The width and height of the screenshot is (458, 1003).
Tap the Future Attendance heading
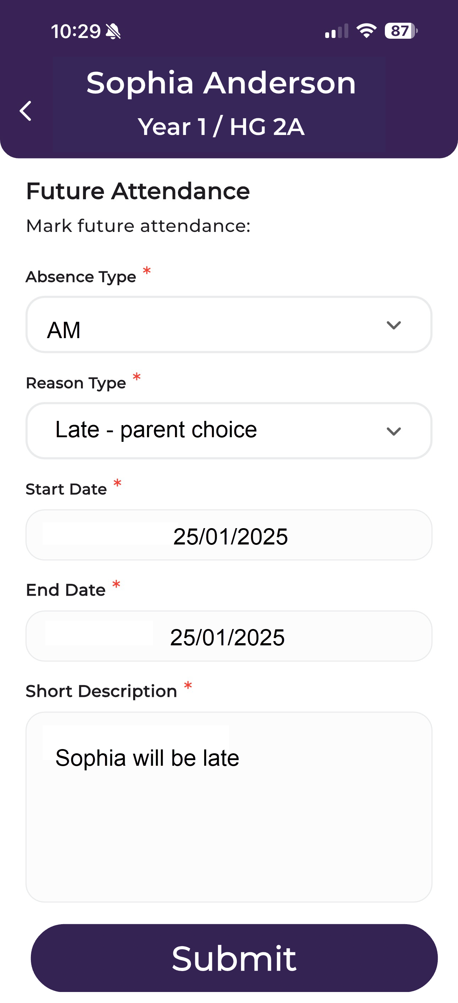click(x=138, y=191)
